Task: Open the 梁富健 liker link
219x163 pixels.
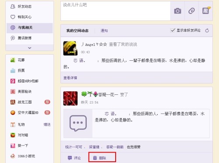Action: [94, 147]
